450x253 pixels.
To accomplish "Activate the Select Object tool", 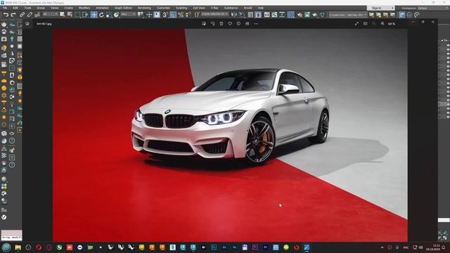I will (63, 15).
